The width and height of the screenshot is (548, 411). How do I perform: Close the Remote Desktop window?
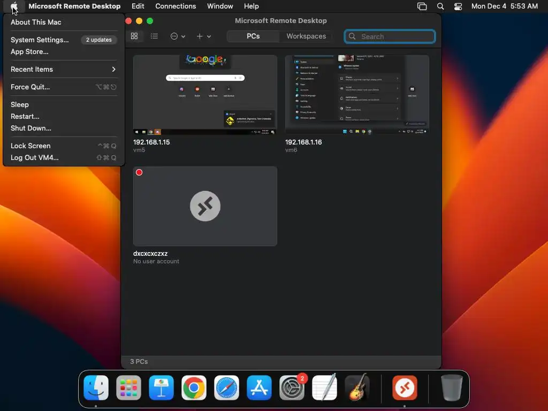pyautogui.click(x=128, y=21)
